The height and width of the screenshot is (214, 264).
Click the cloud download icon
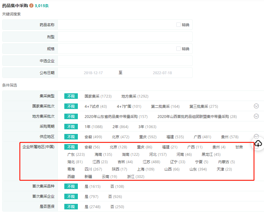click(x=258, y=143)
